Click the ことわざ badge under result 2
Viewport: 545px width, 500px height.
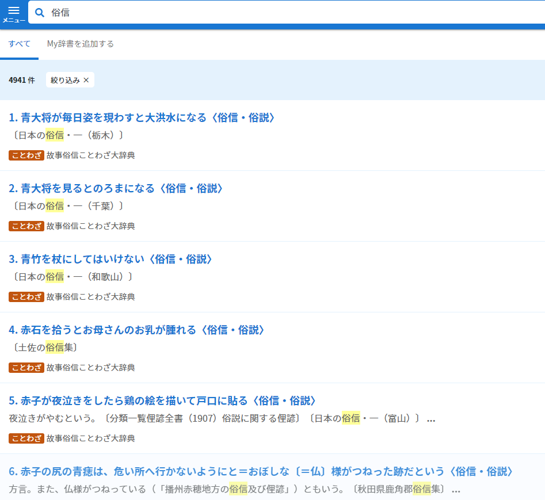point(26,226)
